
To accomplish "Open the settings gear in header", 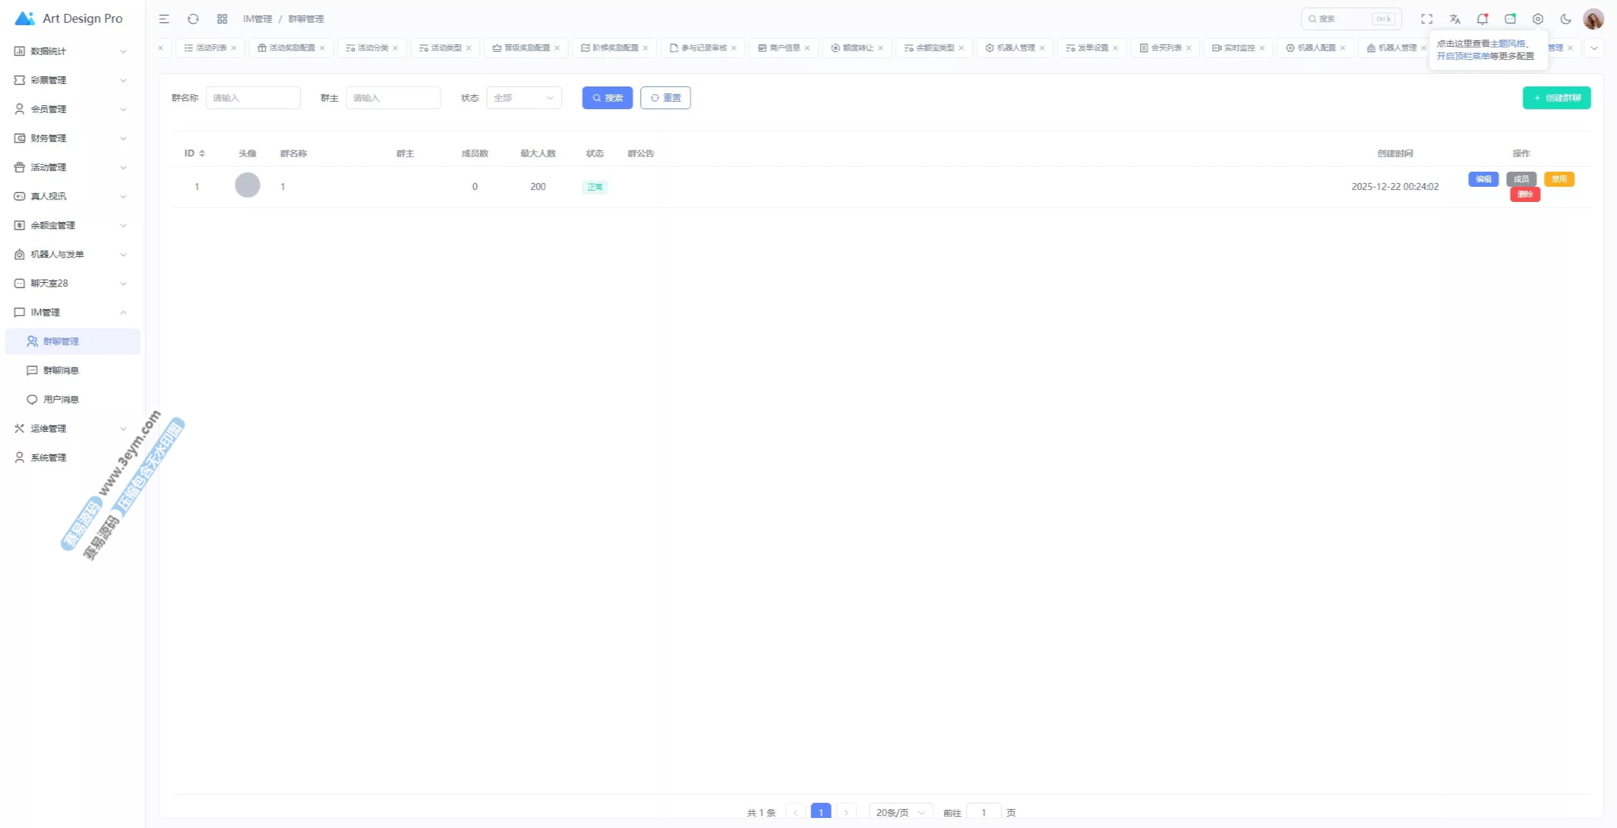I will (x=1538, y=19).
